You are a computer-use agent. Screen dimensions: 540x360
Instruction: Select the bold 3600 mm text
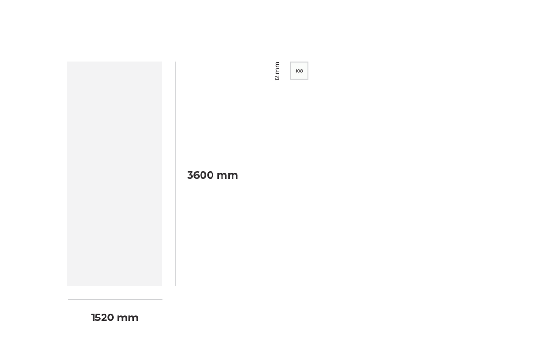coord(212,175)
